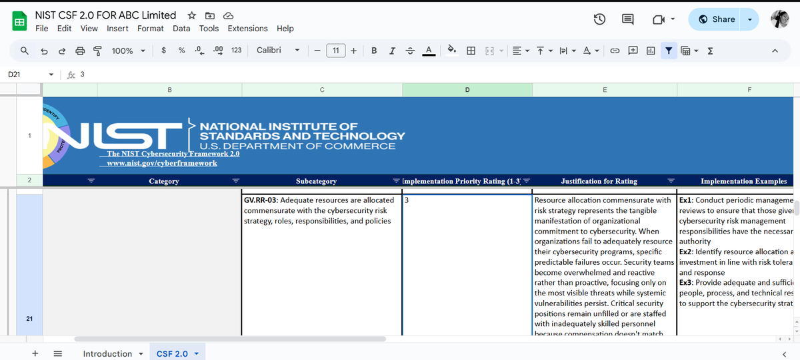Open the Extensions menu
The height and width of the screenshot is (360, 800).
point(248,29)
